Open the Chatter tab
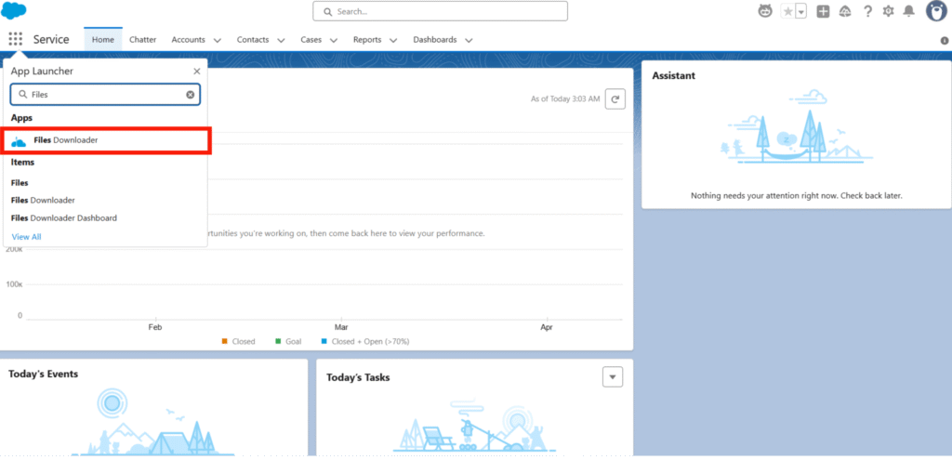Image resolution: width=952 pixels, height=460 pixels. [x=142, y=39]
